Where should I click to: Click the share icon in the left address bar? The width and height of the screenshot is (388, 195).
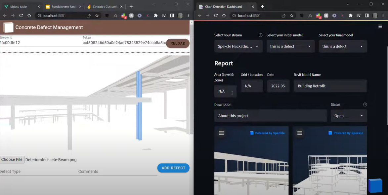coord(88,15)
